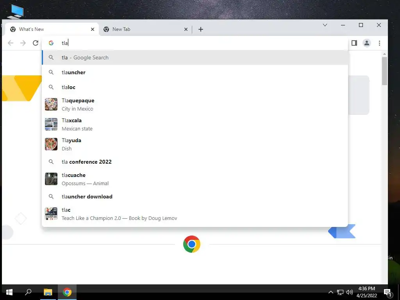Switch to the What's New tab
The image size is (400, 300).
(52, 29)
